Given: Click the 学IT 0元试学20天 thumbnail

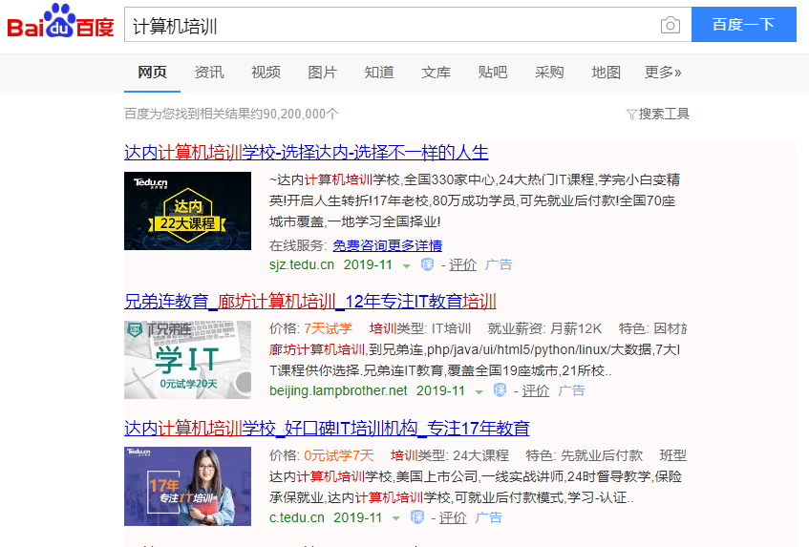Looking at the screenshot, I should [188, 360].
